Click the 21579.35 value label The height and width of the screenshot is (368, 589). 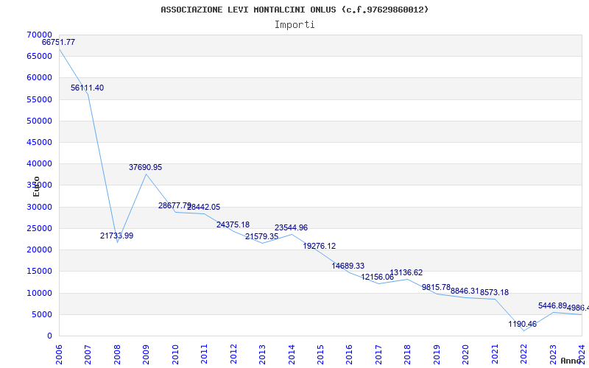click(x=262, y=236)
